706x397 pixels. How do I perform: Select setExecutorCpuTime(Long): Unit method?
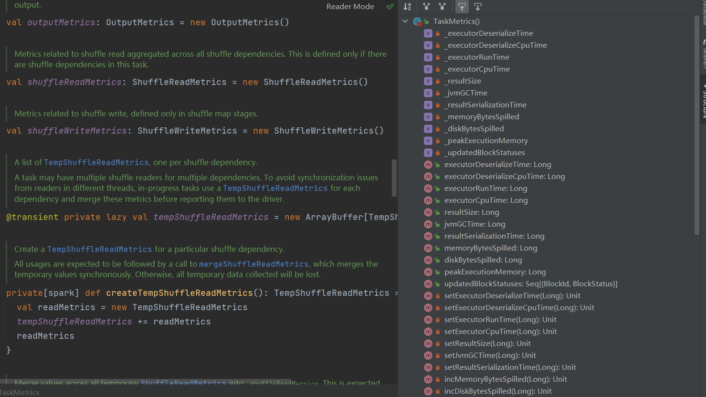tap(501, 332)
